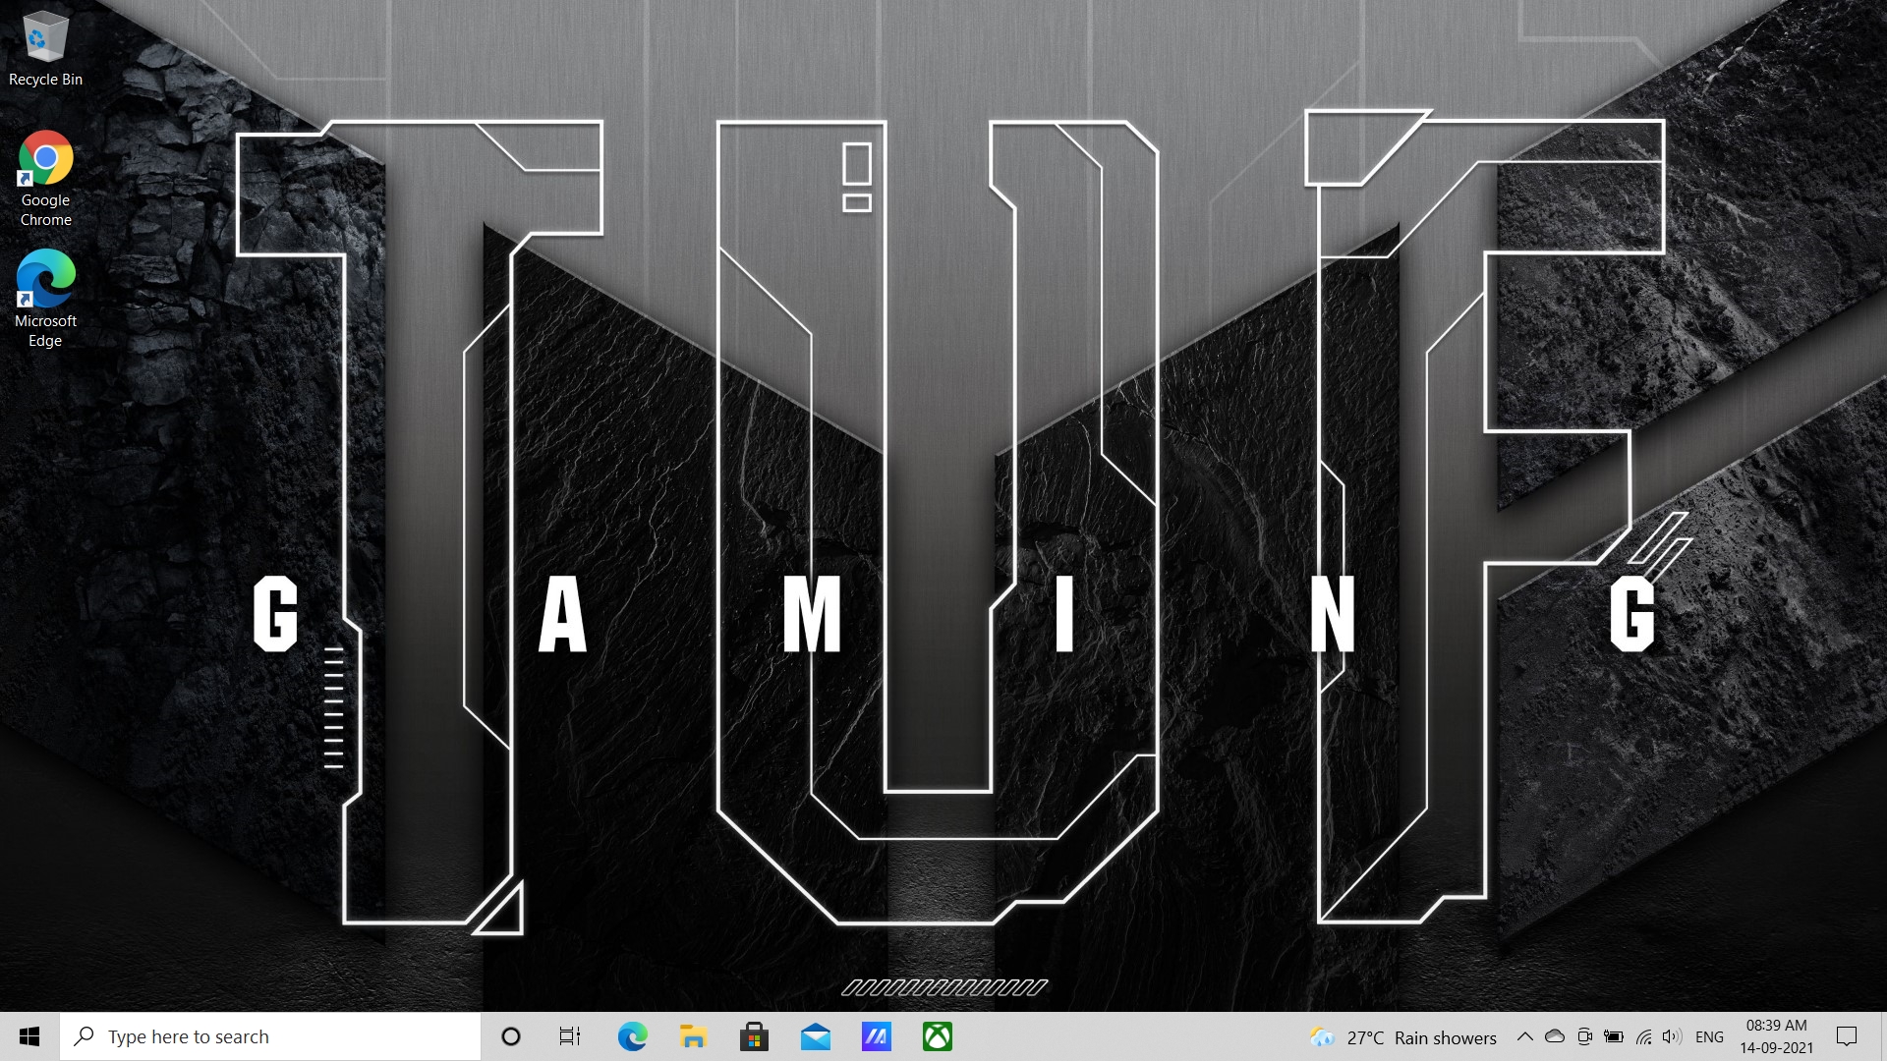Open the Windows Start menu
This screenshot has height=1061, width=1887.
pyautogui.click(x=29, y=1036)
